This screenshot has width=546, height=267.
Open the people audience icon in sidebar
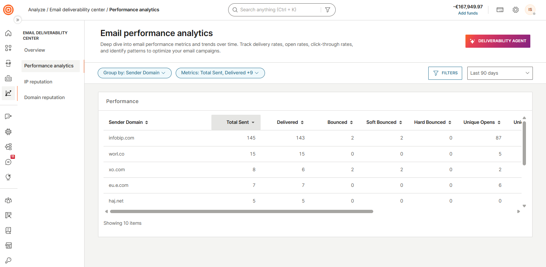(x=8, y=200)
